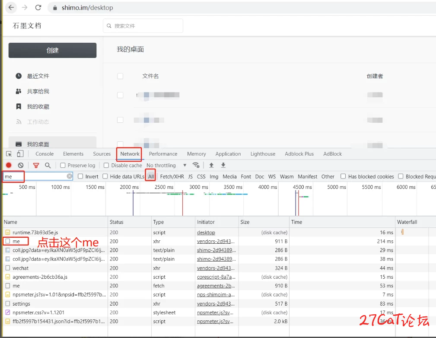Open the Lighthouse tab
Screen dimensions: 436x338
263,154
